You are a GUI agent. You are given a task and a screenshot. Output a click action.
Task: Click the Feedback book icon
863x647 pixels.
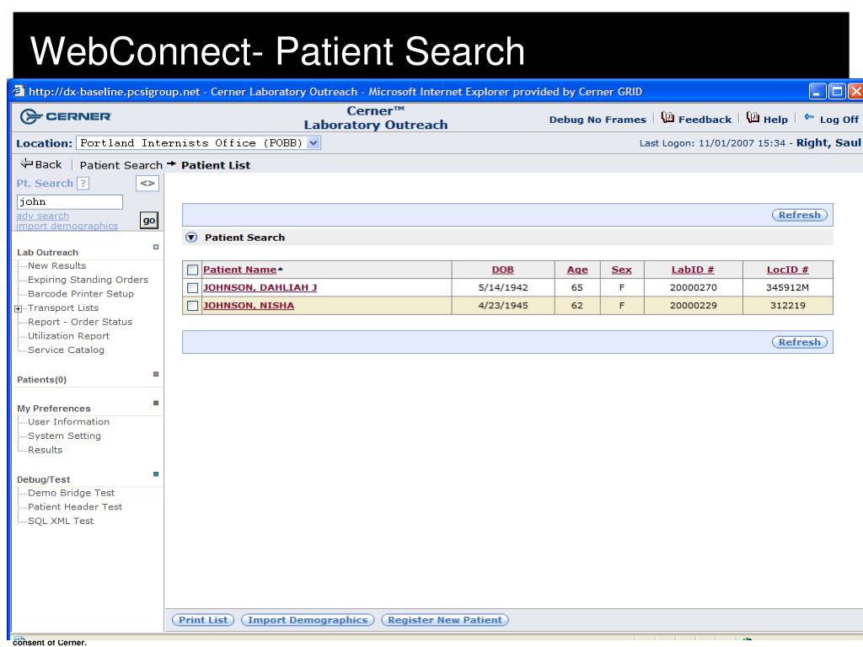[667, 117]
